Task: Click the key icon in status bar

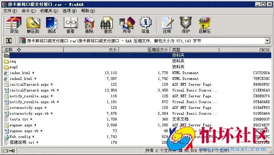Action: pos(12,151)
